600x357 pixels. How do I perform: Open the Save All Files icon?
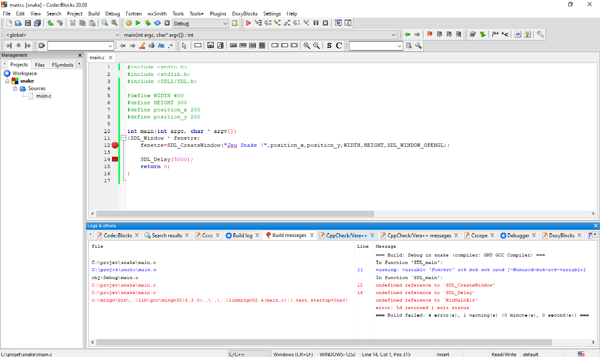(x=37, y=23)
